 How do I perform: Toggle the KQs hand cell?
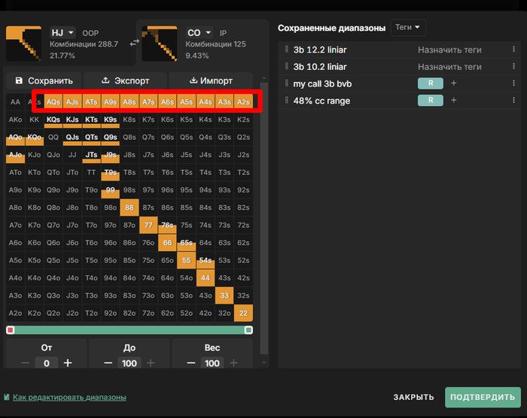[53, 120]
